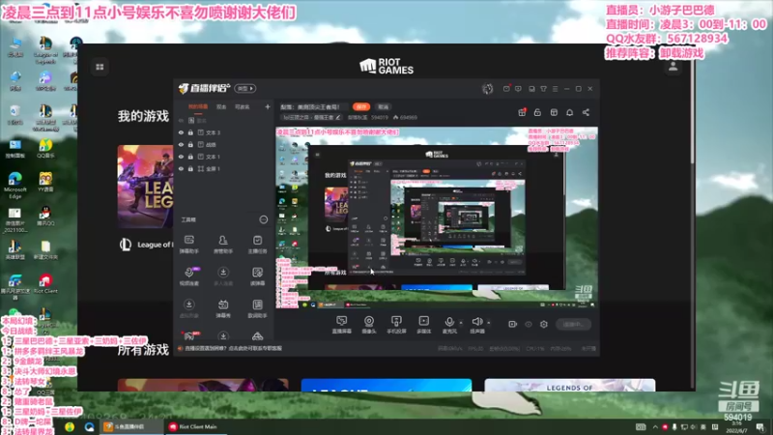Open the Riot Games grid menu icon
This screenshot has width=773, height=435.
[x=100, y=67]
